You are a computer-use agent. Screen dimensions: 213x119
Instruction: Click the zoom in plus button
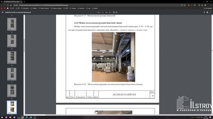(110, 12)
